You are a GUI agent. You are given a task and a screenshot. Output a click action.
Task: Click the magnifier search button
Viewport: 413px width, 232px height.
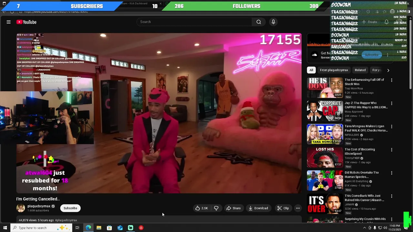pyautogui.click(x=259, y=22)
